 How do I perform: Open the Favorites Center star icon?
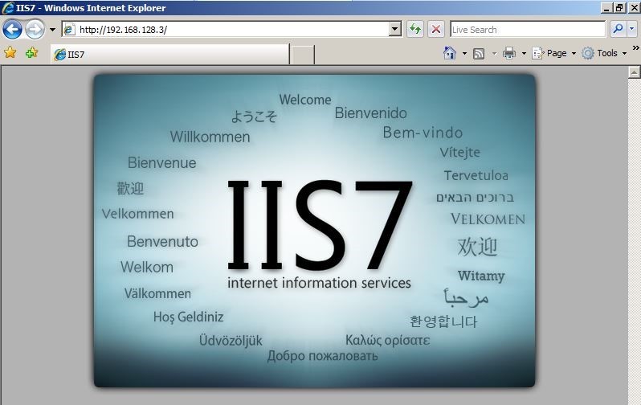coord(10,52)
